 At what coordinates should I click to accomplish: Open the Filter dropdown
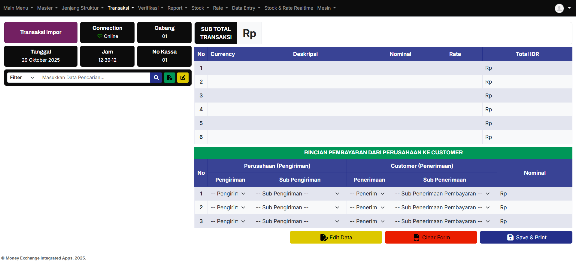pos(23,78)
